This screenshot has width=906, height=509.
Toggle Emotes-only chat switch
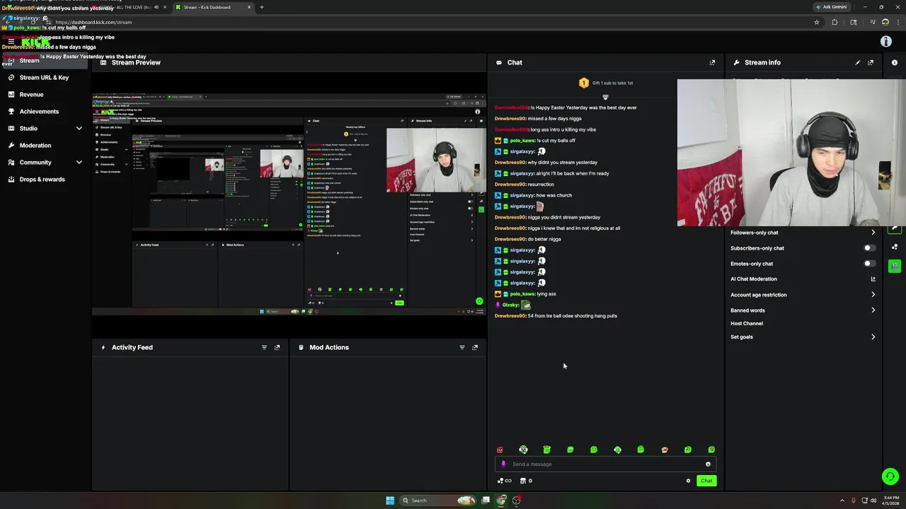tap(869, 264)
